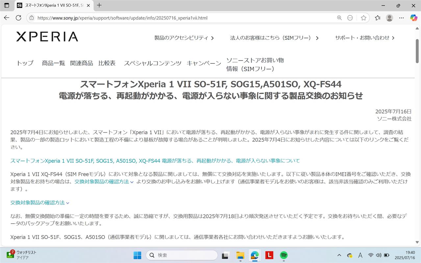This screenshot has height=263, width=421.
Task: Show hidden system tray icons
Action: pos(339,255)
